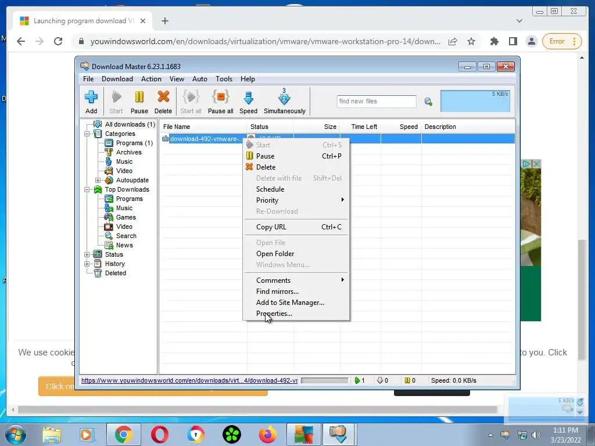
Task: Choose Open Folder in context menu
Action: pos(296,253)
